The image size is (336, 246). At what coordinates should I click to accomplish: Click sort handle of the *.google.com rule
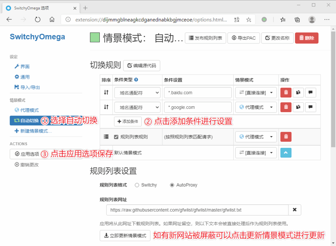(106, 107)
